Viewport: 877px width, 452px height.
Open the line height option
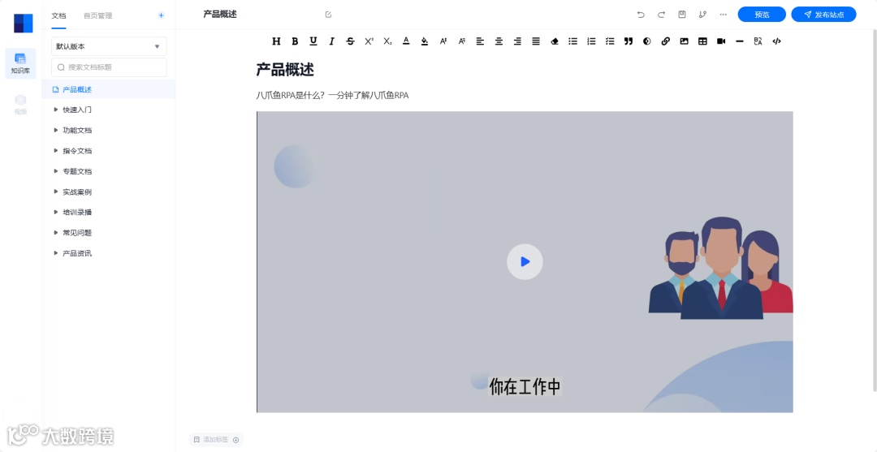[x=461, y=41]
